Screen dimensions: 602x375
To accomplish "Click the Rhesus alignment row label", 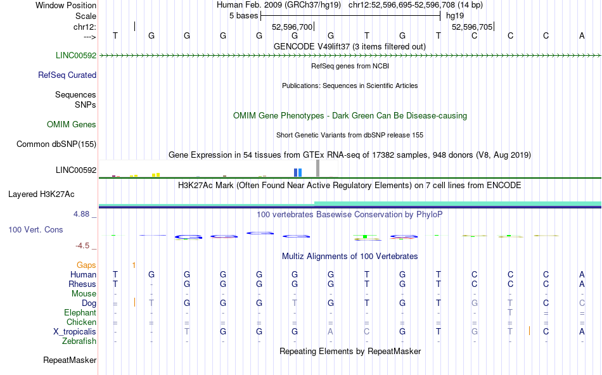I will (82, 284).
